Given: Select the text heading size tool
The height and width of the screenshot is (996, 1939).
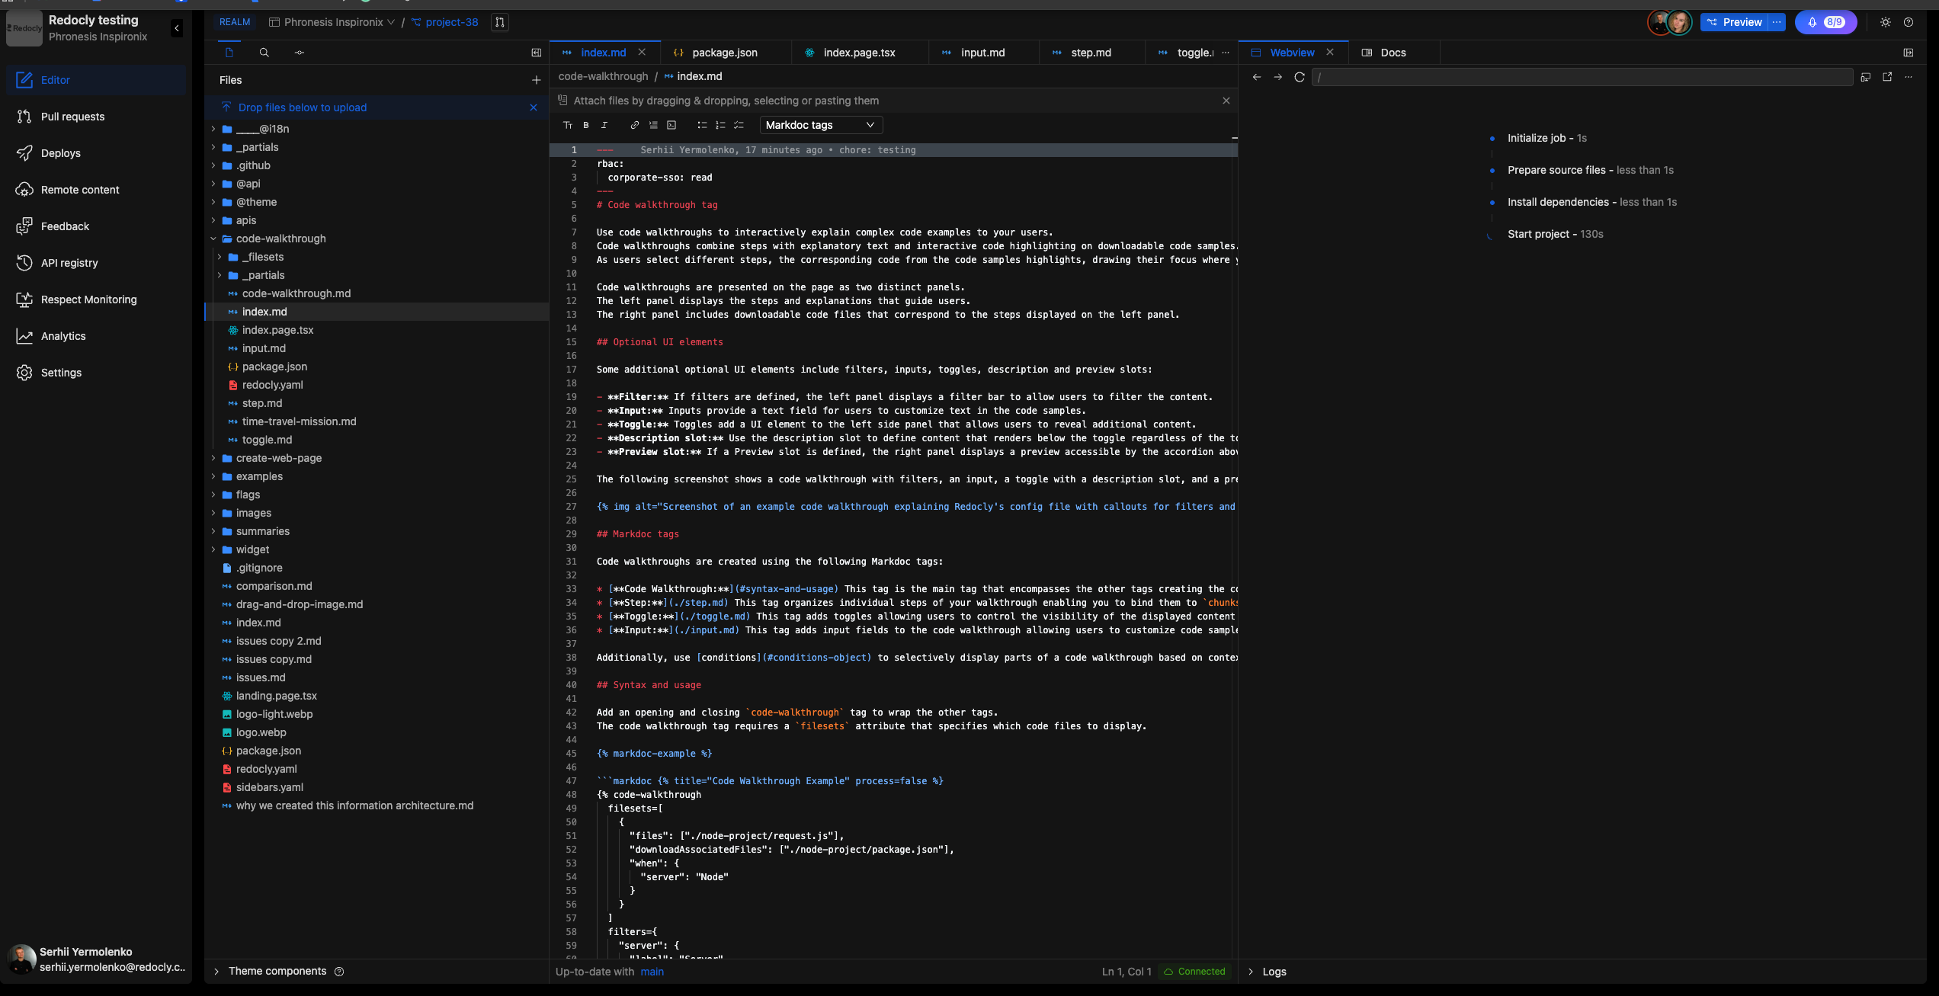Looking at the screenshot, I should [568, 125].
